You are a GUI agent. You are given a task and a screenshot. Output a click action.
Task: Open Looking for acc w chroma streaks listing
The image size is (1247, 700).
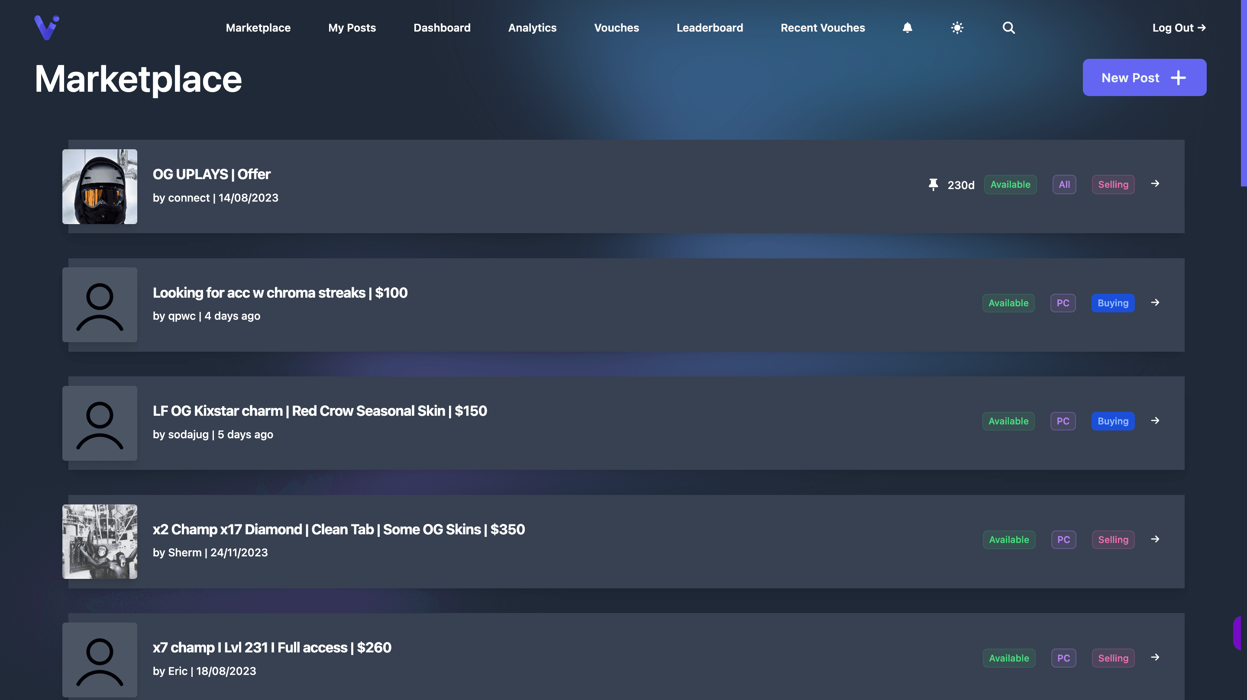(280, 292)
